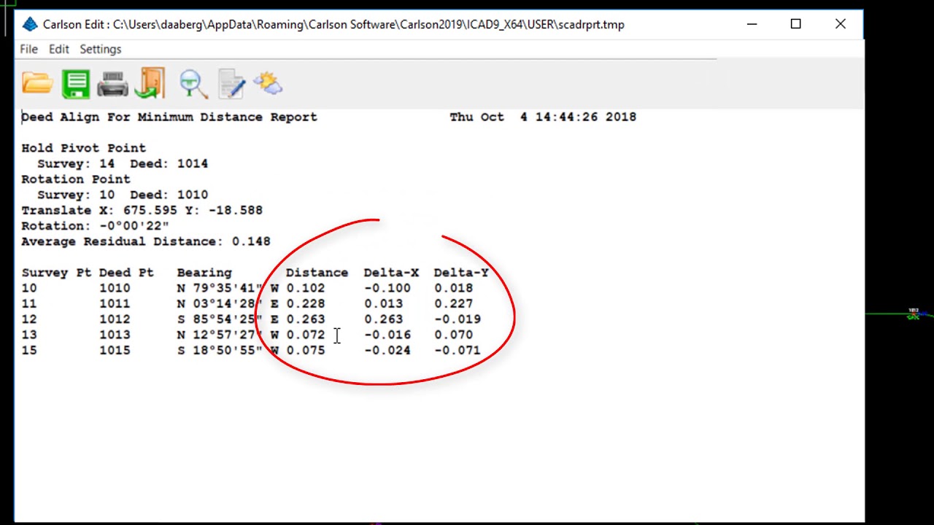Viewport: 934px width, 525px height.
Task: Click the 'Deed Pt' column header
Action: click(x=126, y=273)
